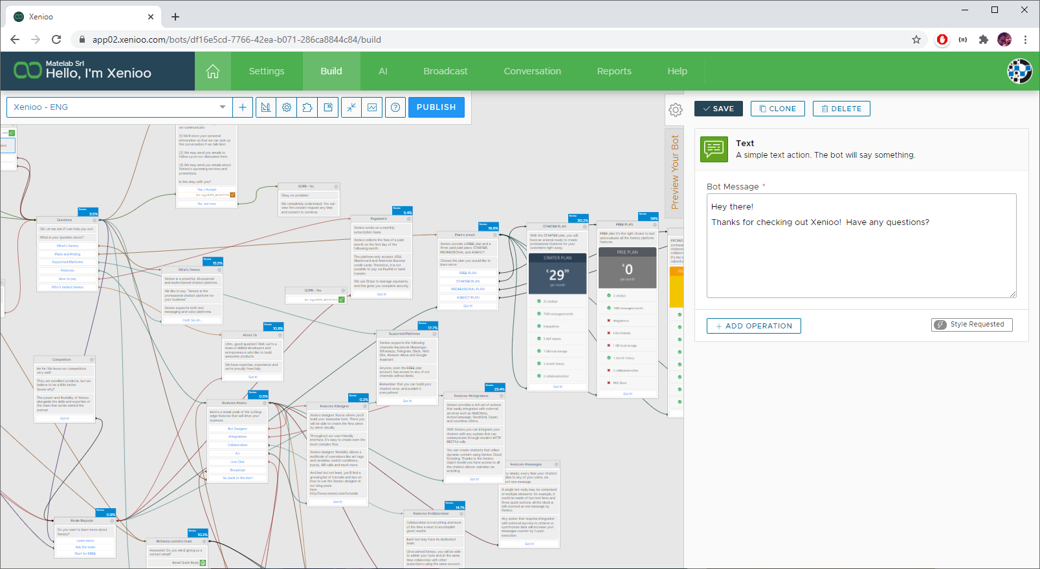Open the Reports tab

point(614,71)
